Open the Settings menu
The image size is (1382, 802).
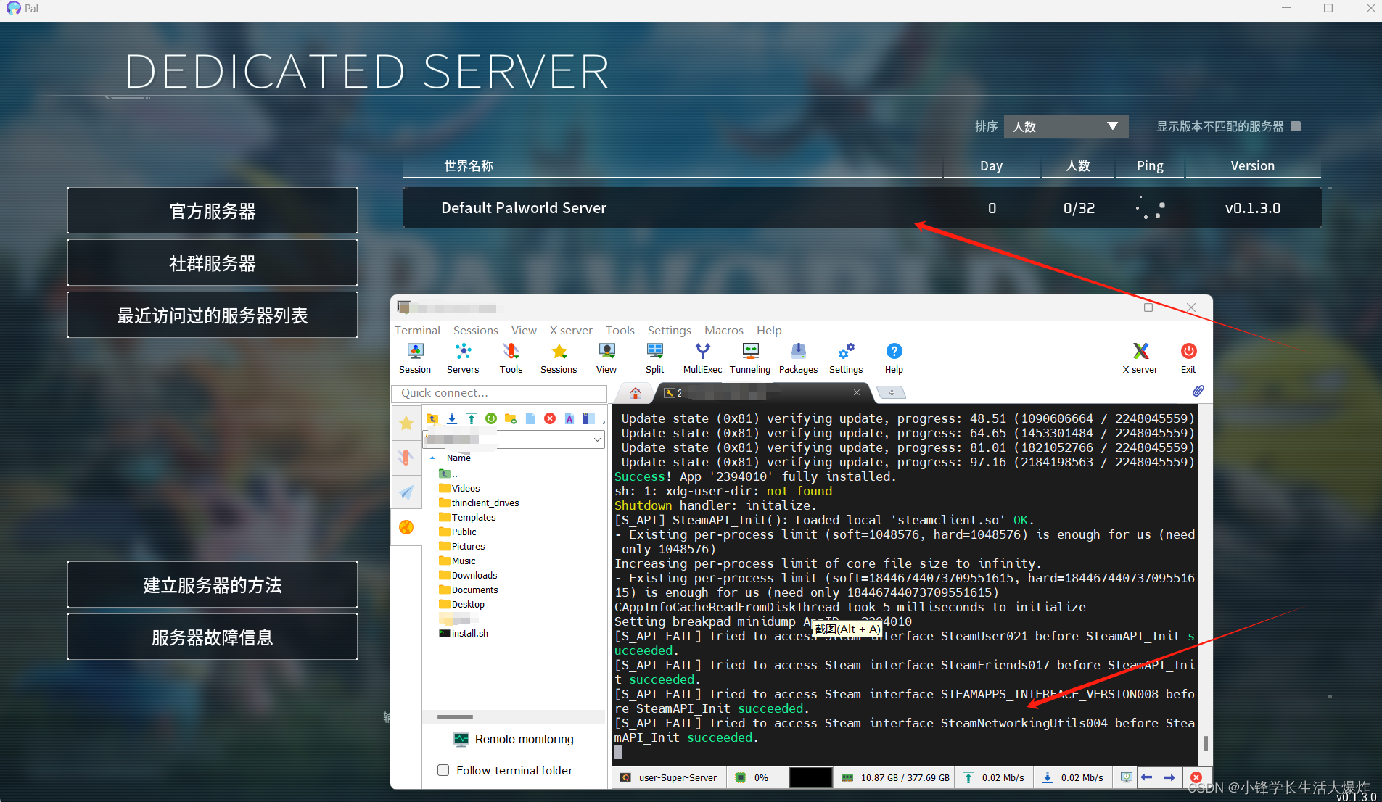tap(669, 330)
